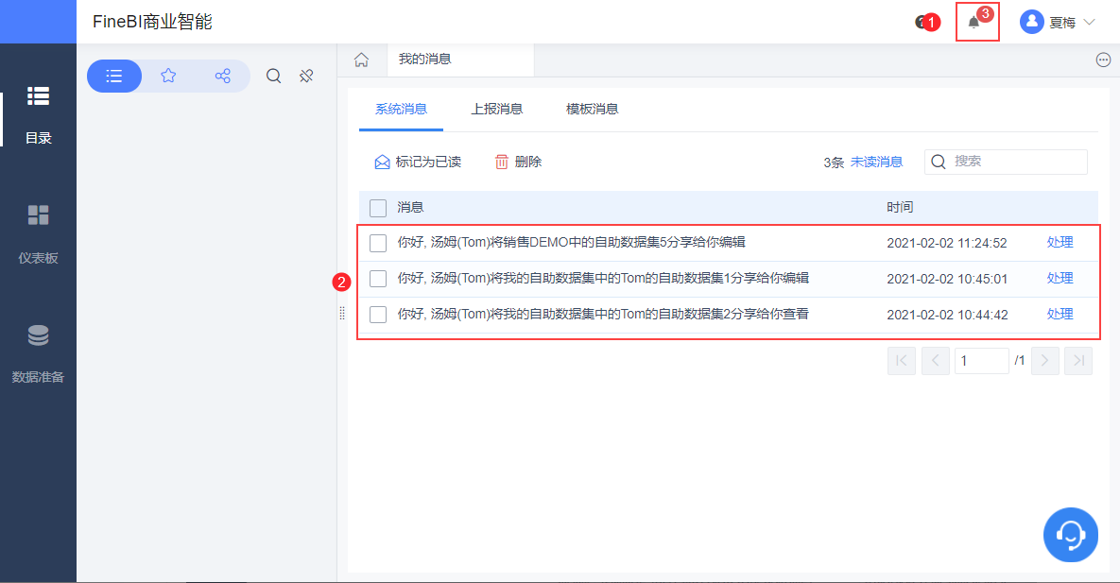1120x583 pixels.
Task: Show favorites with the star icon
Action: point(168,76)
